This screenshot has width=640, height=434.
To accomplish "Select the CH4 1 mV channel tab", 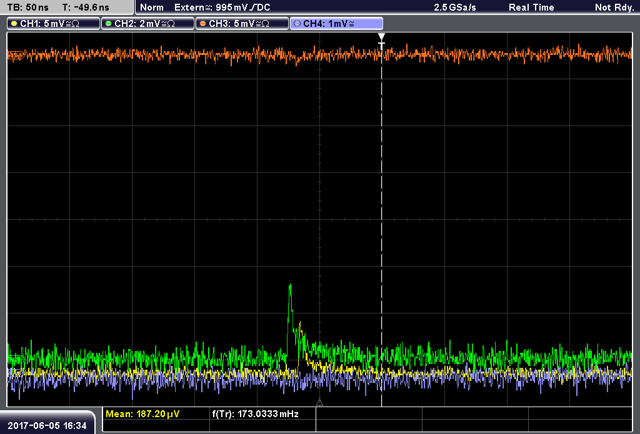I will click(x=336, y=23).
